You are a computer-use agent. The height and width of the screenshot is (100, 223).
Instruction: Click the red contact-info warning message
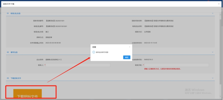click(x=163, y=69)
